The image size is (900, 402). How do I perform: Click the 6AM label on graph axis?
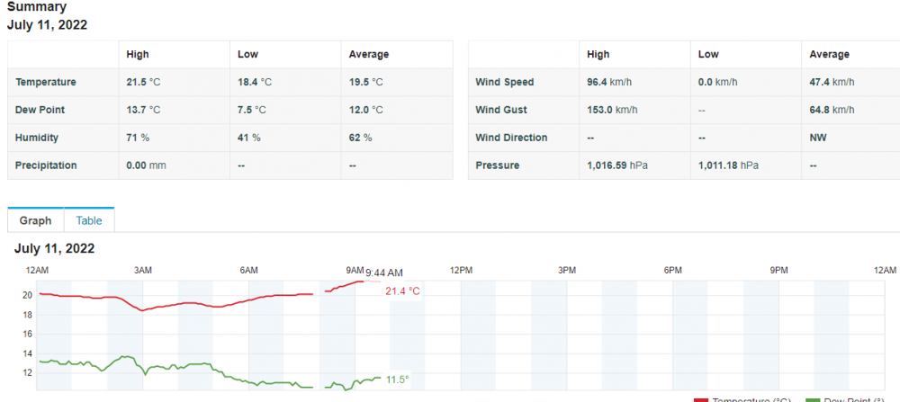tap(248, 270)
